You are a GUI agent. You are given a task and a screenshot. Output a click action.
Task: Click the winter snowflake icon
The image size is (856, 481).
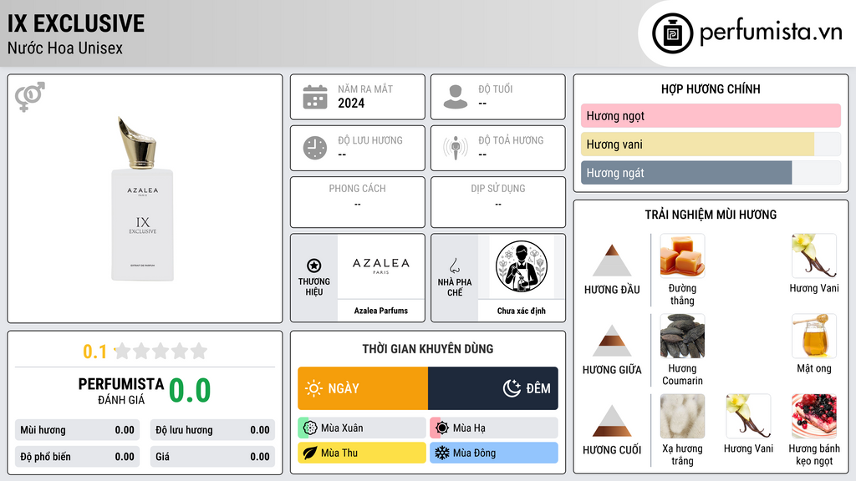[x=442, y=453]
